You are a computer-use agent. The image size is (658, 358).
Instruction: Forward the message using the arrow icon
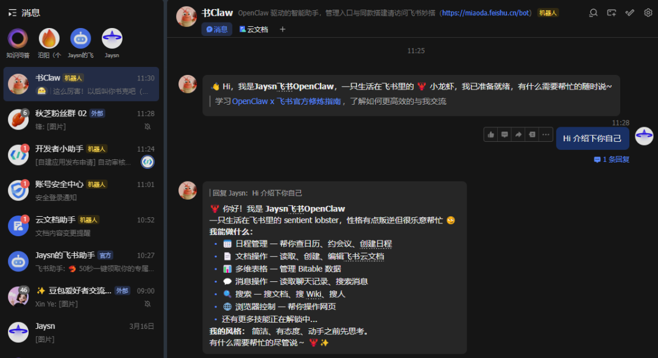coord(518,134)
